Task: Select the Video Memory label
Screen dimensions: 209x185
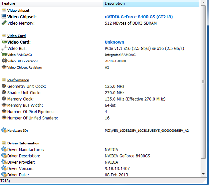Action: tap(21, 23)
